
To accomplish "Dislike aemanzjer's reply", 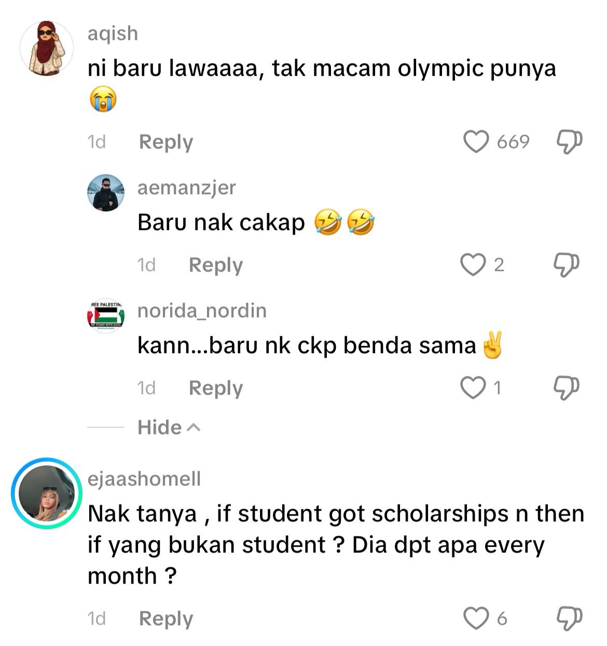I will [566, 265].
